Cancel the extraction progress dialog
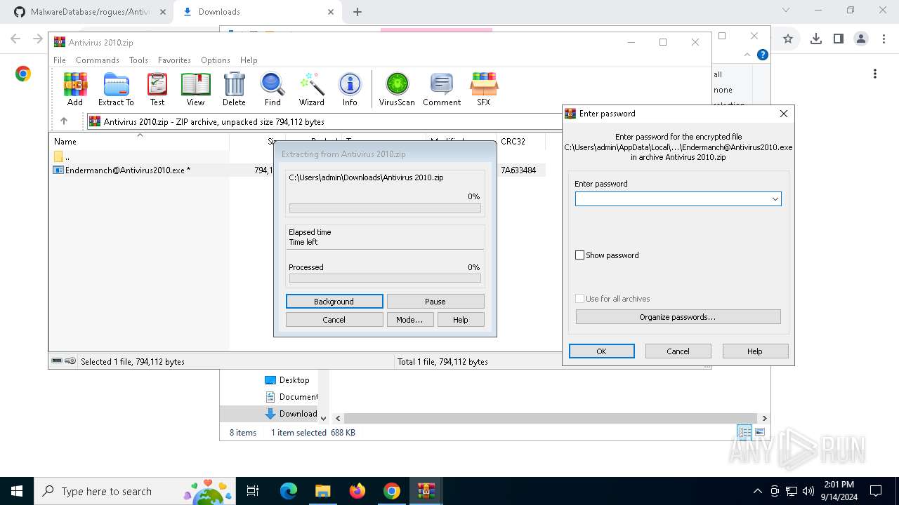Image resolution: width=899 pixels, height=505 pixels. click(x=334, y=320)
